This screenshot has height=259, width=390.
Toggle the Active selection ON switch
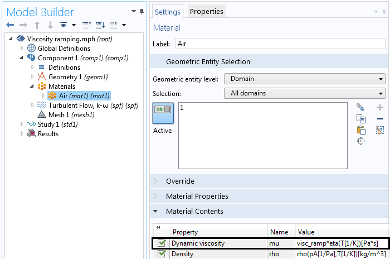pyautogui.click(x=163, y=113)
